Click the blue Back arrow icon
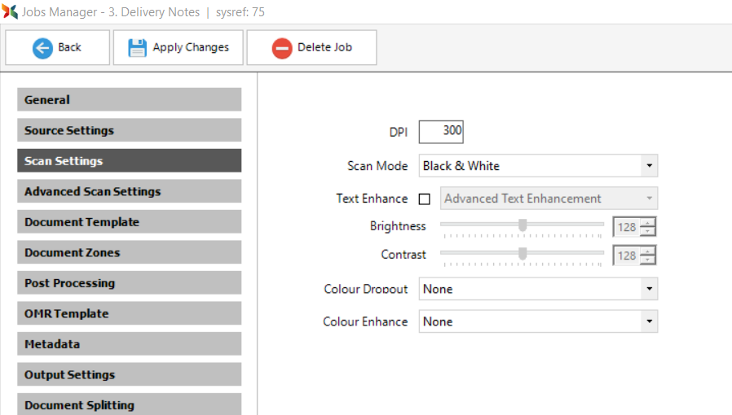 42,48
